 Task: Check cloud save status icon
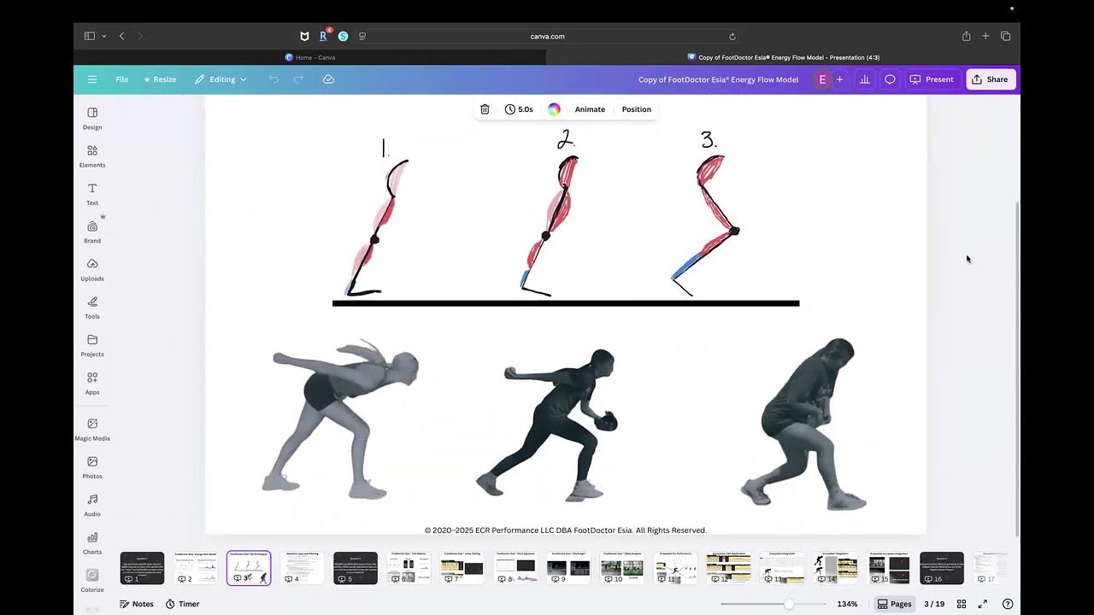328,79
